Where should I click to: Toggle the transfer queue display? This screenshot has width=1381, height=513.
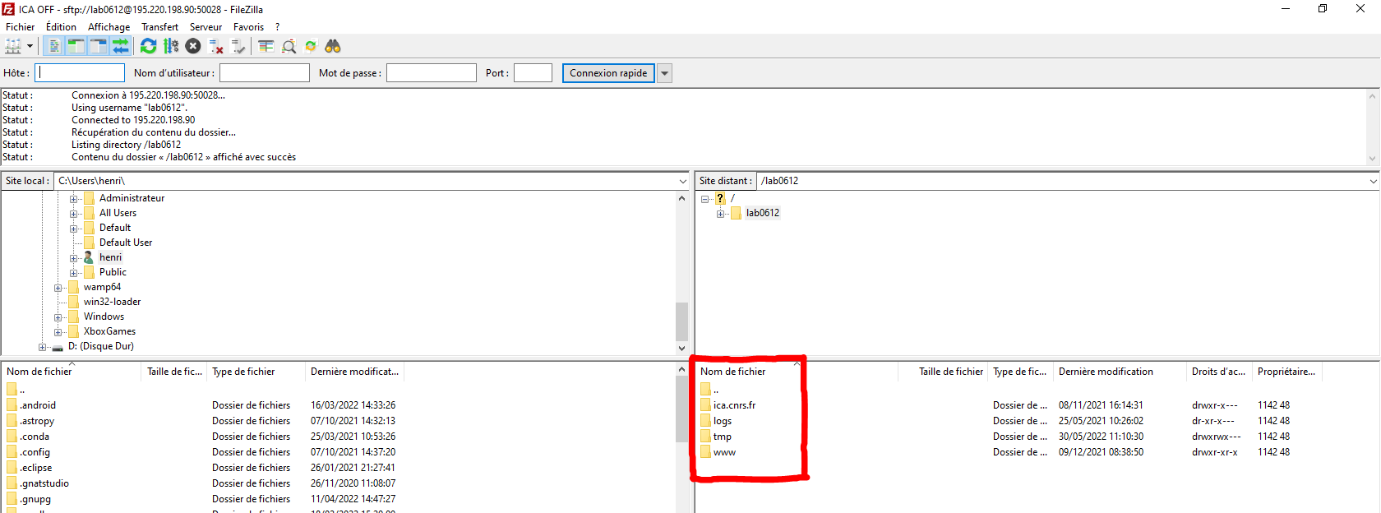click(120, 46)
